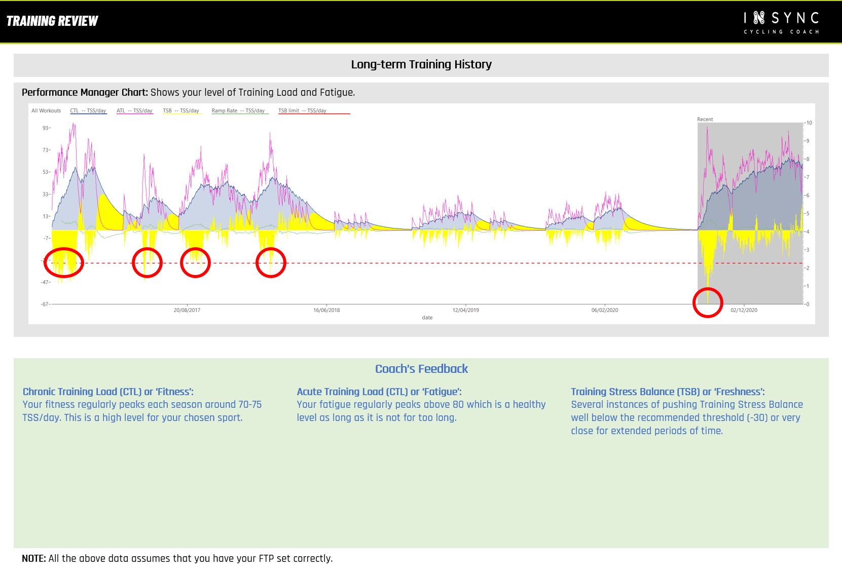Click the 02/12/2020 date axis tick
This screenshot has height=576, width=842.
(744, 310)
